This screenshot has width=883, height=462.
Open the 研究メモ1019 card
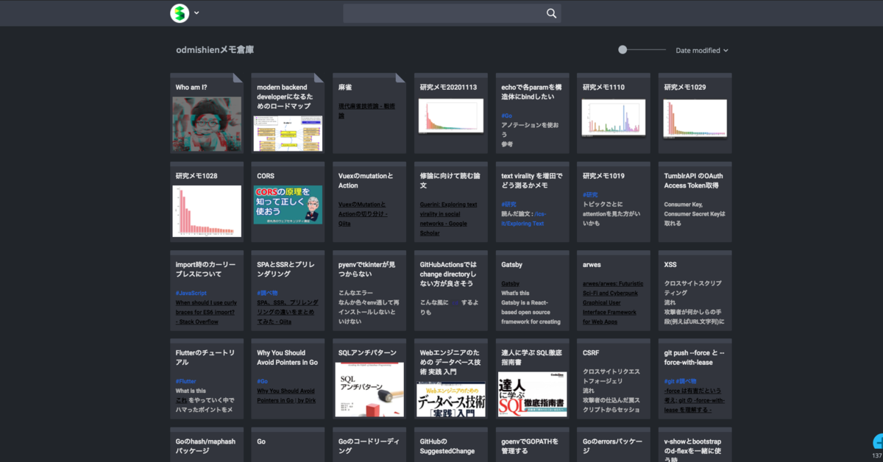pos(614,202)
